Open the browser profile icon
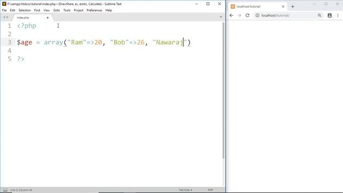The image size is (343, 193). 330,16
